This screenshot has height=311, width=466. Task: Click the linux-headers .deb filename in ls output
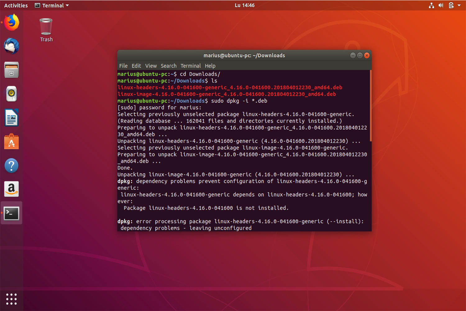coord(230,87)
